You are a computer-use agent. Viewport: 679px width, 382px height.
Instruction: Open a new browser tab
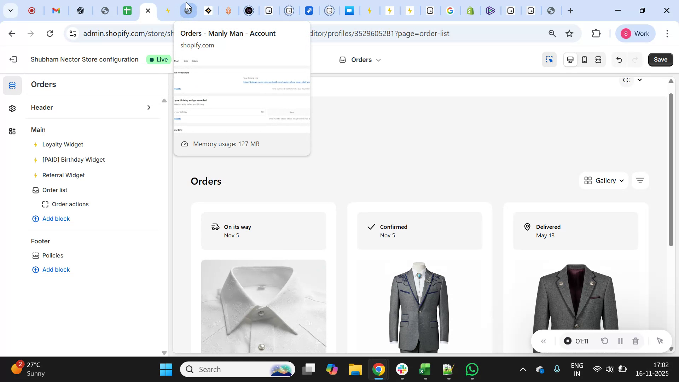click(570, 11)
